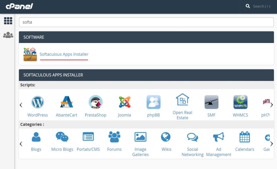Select the Micro Blogs chat bubbles icon

click(x=62, y=137)
